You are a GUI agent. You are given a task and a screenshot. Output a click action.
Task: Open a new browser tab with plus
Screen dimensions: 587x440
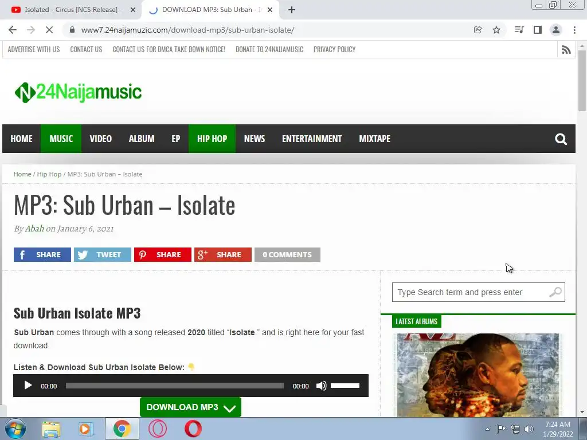tap(292, 10)
